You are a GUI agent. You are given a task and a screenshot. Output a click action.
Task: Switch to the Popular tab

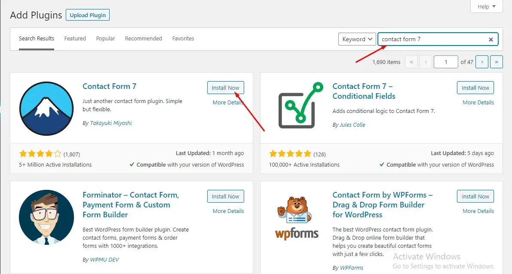click(105, 39)
